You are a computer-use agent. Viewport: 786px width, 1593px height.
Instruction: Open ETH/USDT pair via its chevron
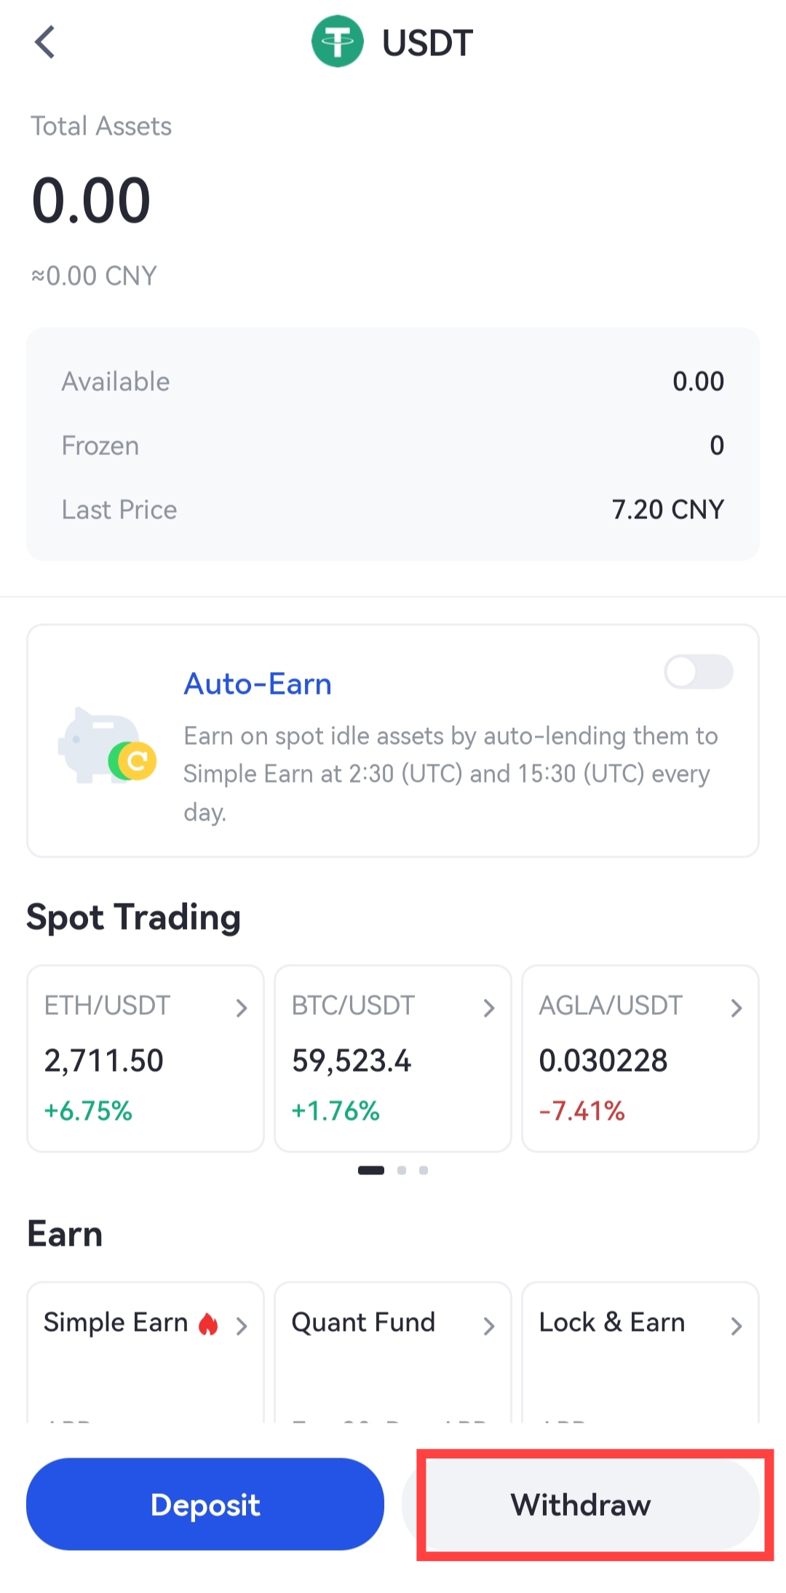click(242, 1008)
